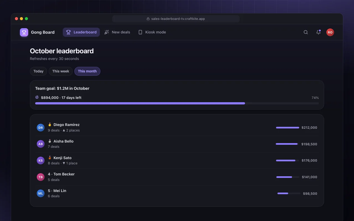
Task: Click Tom Becker's TB avatar
Action: (41, 177)
